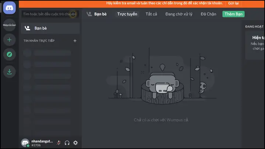Open user settings via the gear icon
This screenshot has height=149, width=265.
coord(75,143)
